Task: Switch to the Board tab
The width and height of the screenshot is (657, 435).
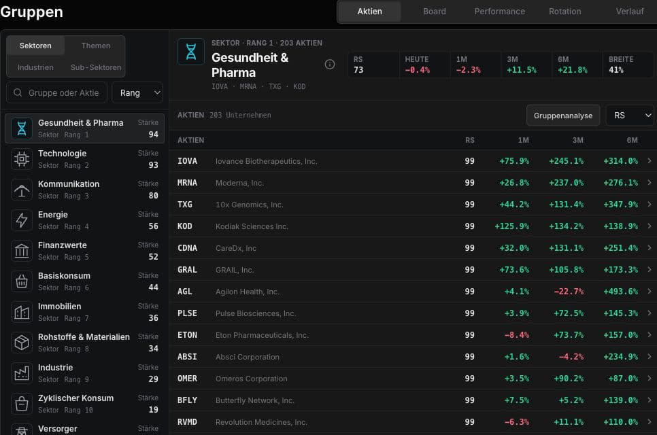Action: click(x=435, y=12)
